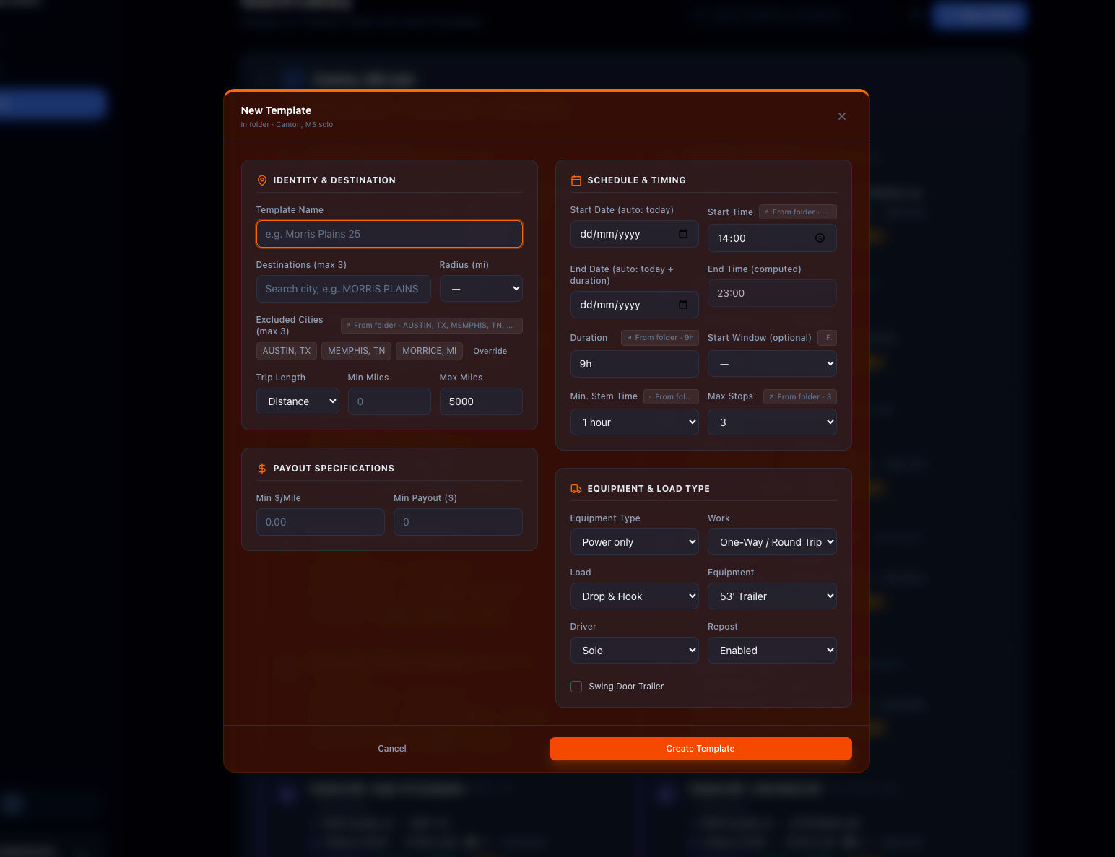
Task: Open the Start Time clock picker icon
Action: point(820,238)
